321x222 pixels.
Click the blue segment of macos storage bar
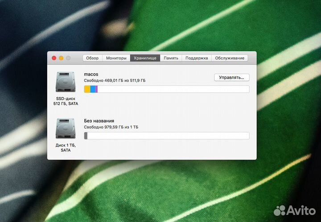pos(93,89)
